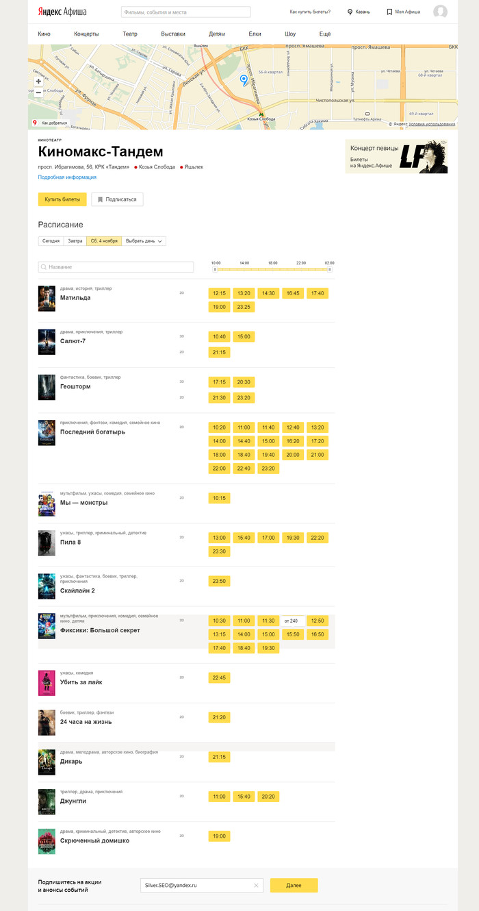
Task: Open the Ещё navigation menu
Action: [325, 34]
